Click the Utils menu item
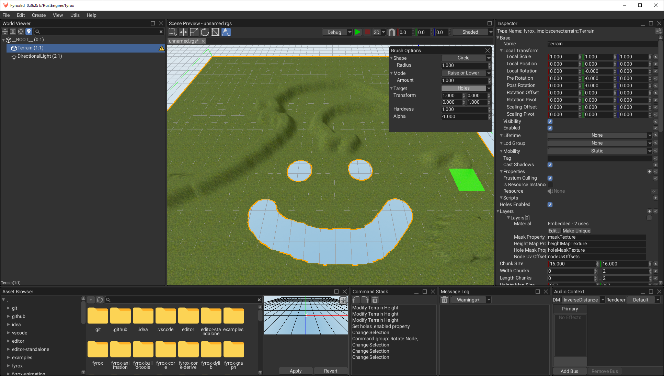The width and height of the screenshot is (664, 376). click(x=75, y=15)
